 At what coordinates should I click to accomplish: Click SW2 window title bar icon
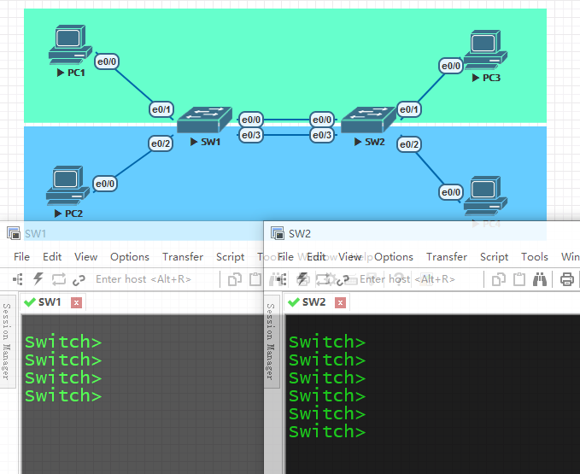pos(278,233)
